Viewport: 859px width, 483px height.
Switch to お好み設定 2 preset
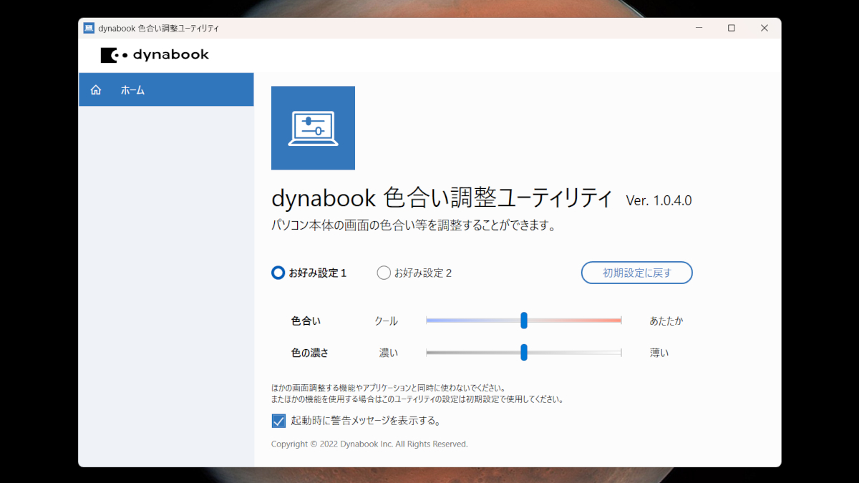click(x=383, y=273)
